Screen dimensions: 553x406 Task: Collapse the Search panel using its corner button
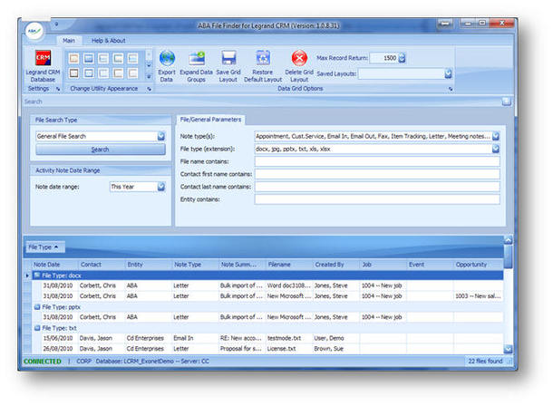tap(507, 101)
